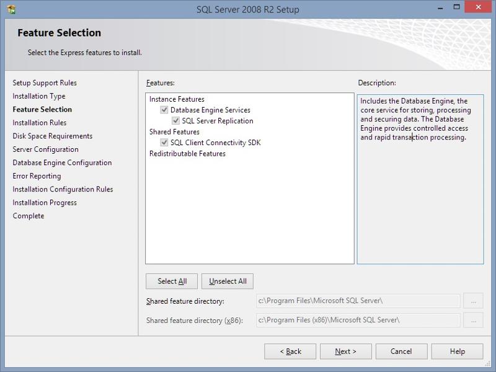Select Installation Type step
This screenshot has width=496, height=372.
coord(39,96)
